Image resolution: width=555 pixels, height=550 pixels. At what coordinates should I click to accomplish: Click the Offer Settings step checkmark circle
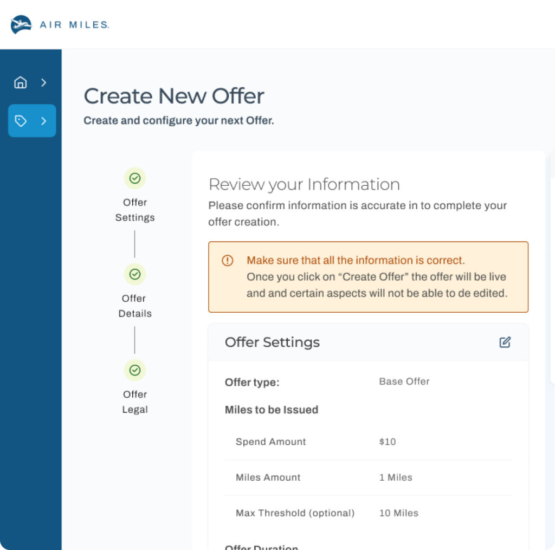(135, 178)
